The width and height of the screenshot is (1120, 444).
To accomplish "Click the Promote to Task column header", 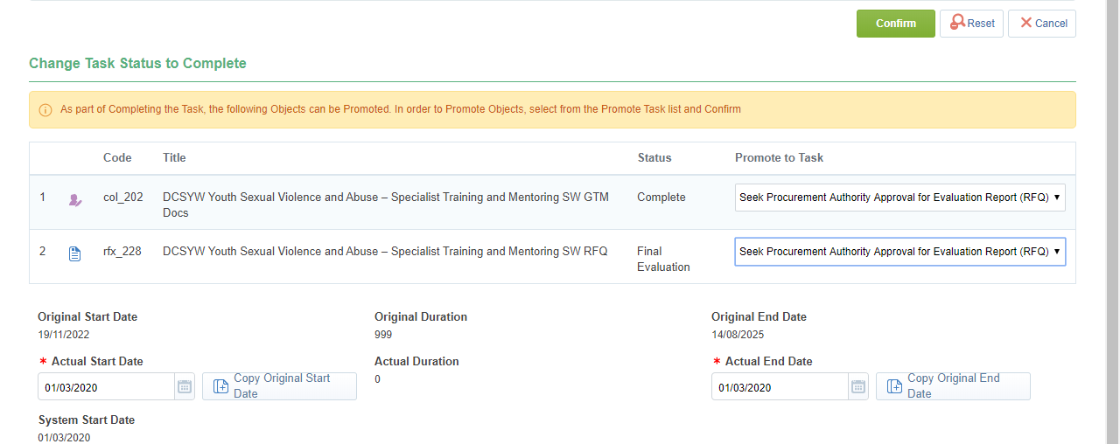I will [779, 158].
